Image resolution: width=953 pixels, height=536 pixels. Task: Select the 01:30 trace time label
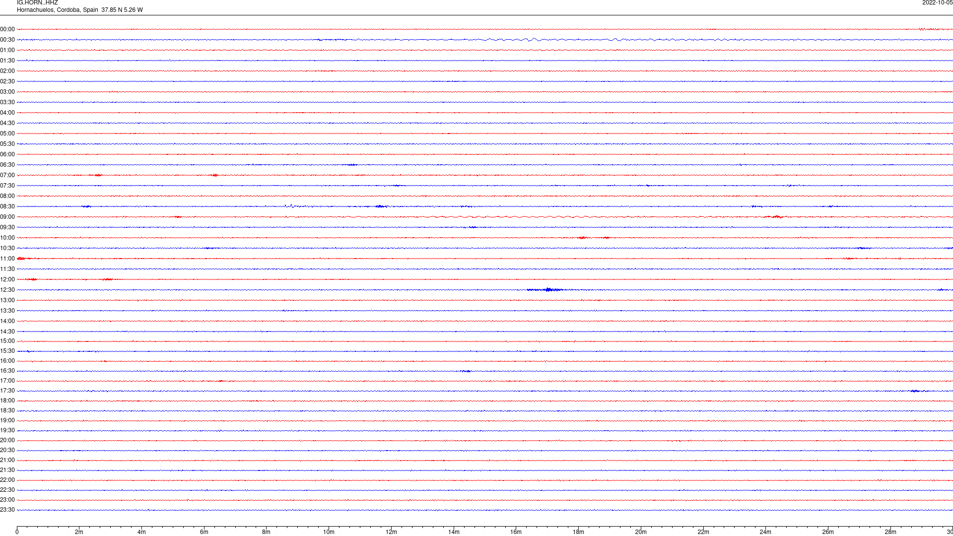pos(7,61)
